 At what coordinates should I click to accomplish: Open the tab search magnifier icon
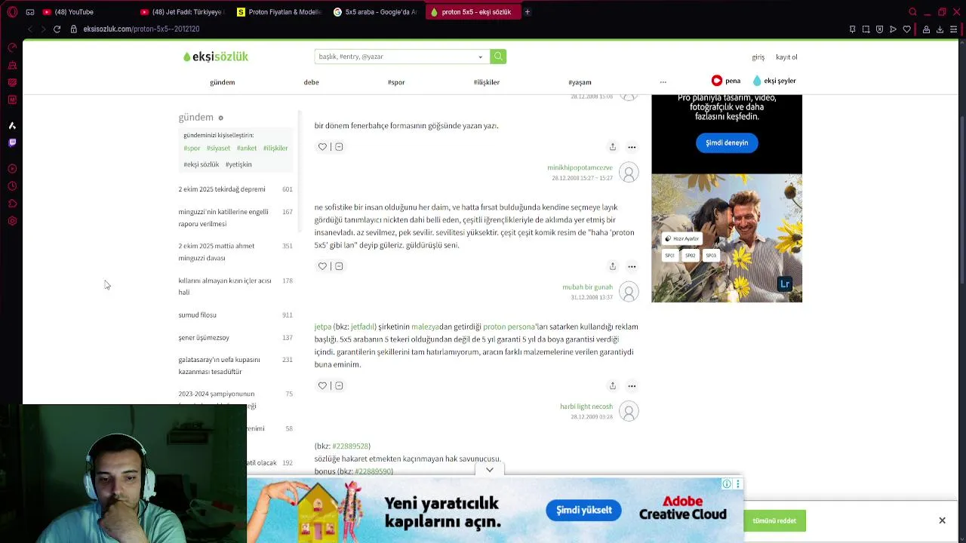tap(912, 12)
